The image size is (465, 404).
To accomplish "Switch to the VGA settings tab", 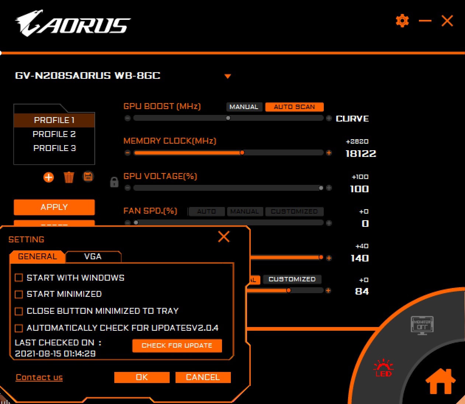I will point(93,257).
